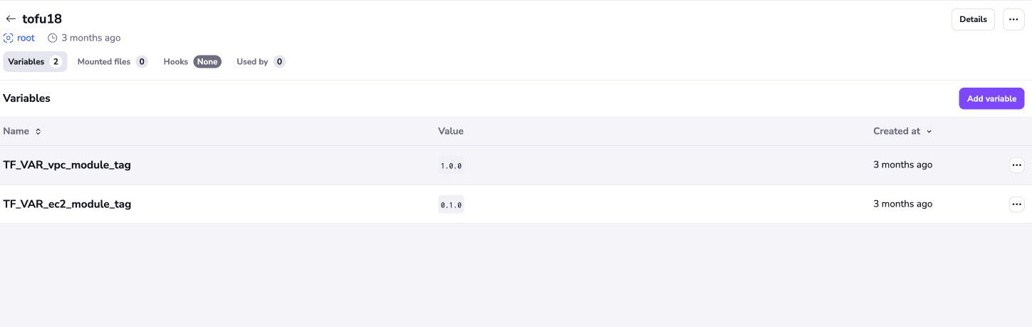
Task: Click the root space icon
Action: (x=9, y=38)
